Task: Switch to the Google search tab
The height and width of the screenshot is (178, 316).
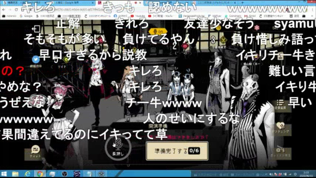Action: [x=72, y=3]
